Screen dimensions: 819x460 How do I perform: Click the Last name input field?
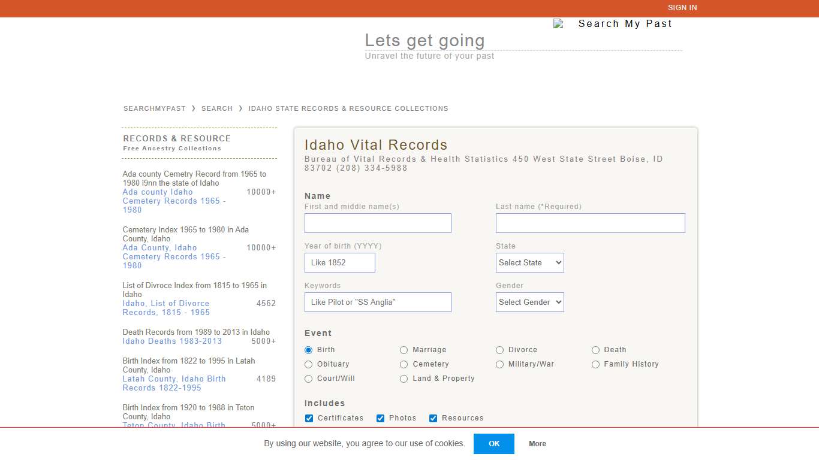[x=590, y=223]
